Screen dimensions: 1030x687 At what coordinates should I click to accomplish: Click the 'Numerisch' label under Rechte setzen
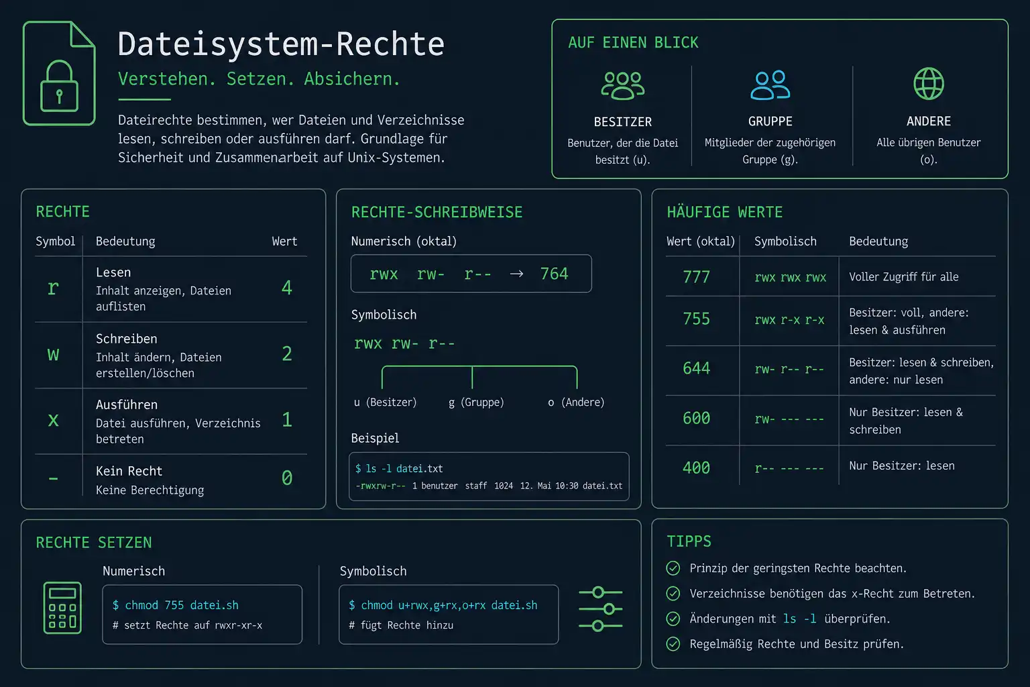click(x=133, y=571)
